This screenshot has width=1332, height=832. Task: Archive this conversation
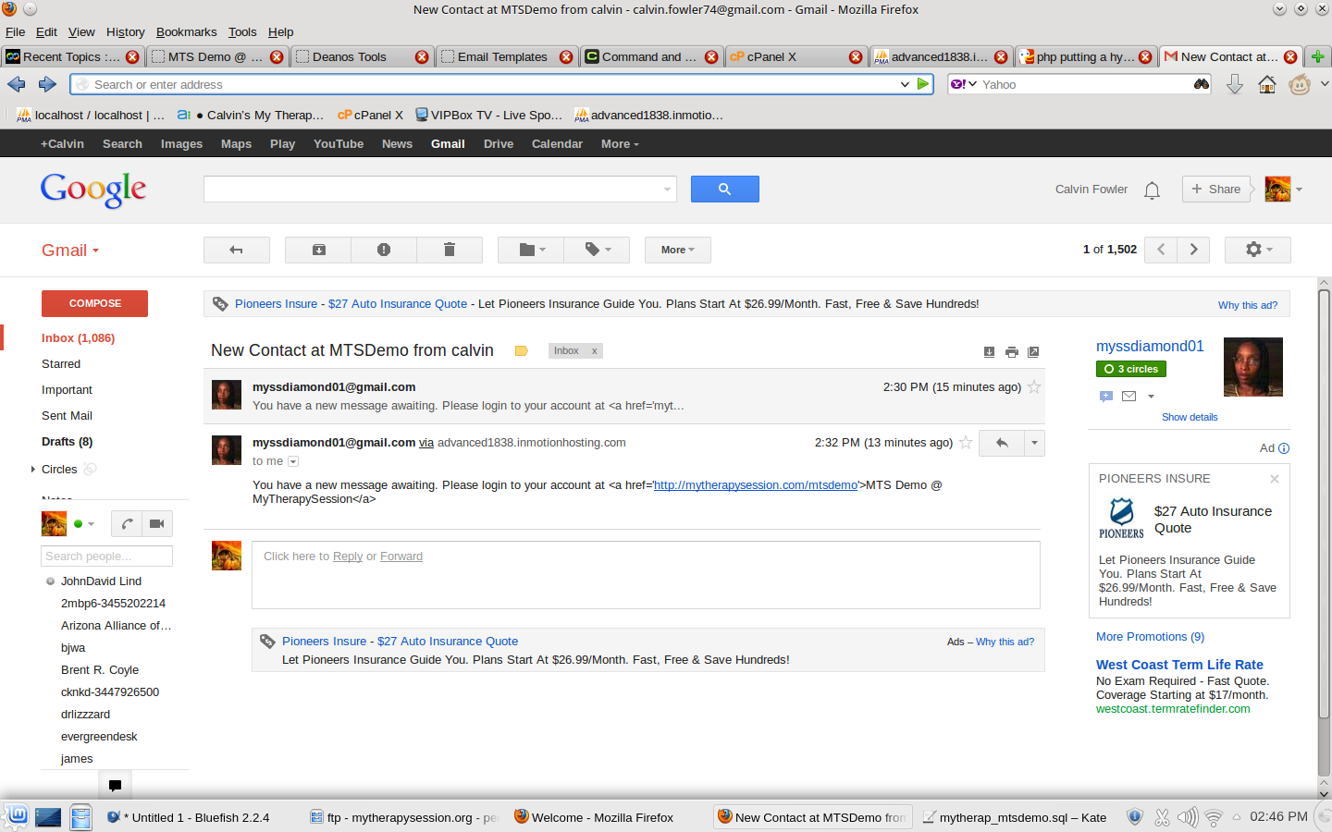coord(318,250)
